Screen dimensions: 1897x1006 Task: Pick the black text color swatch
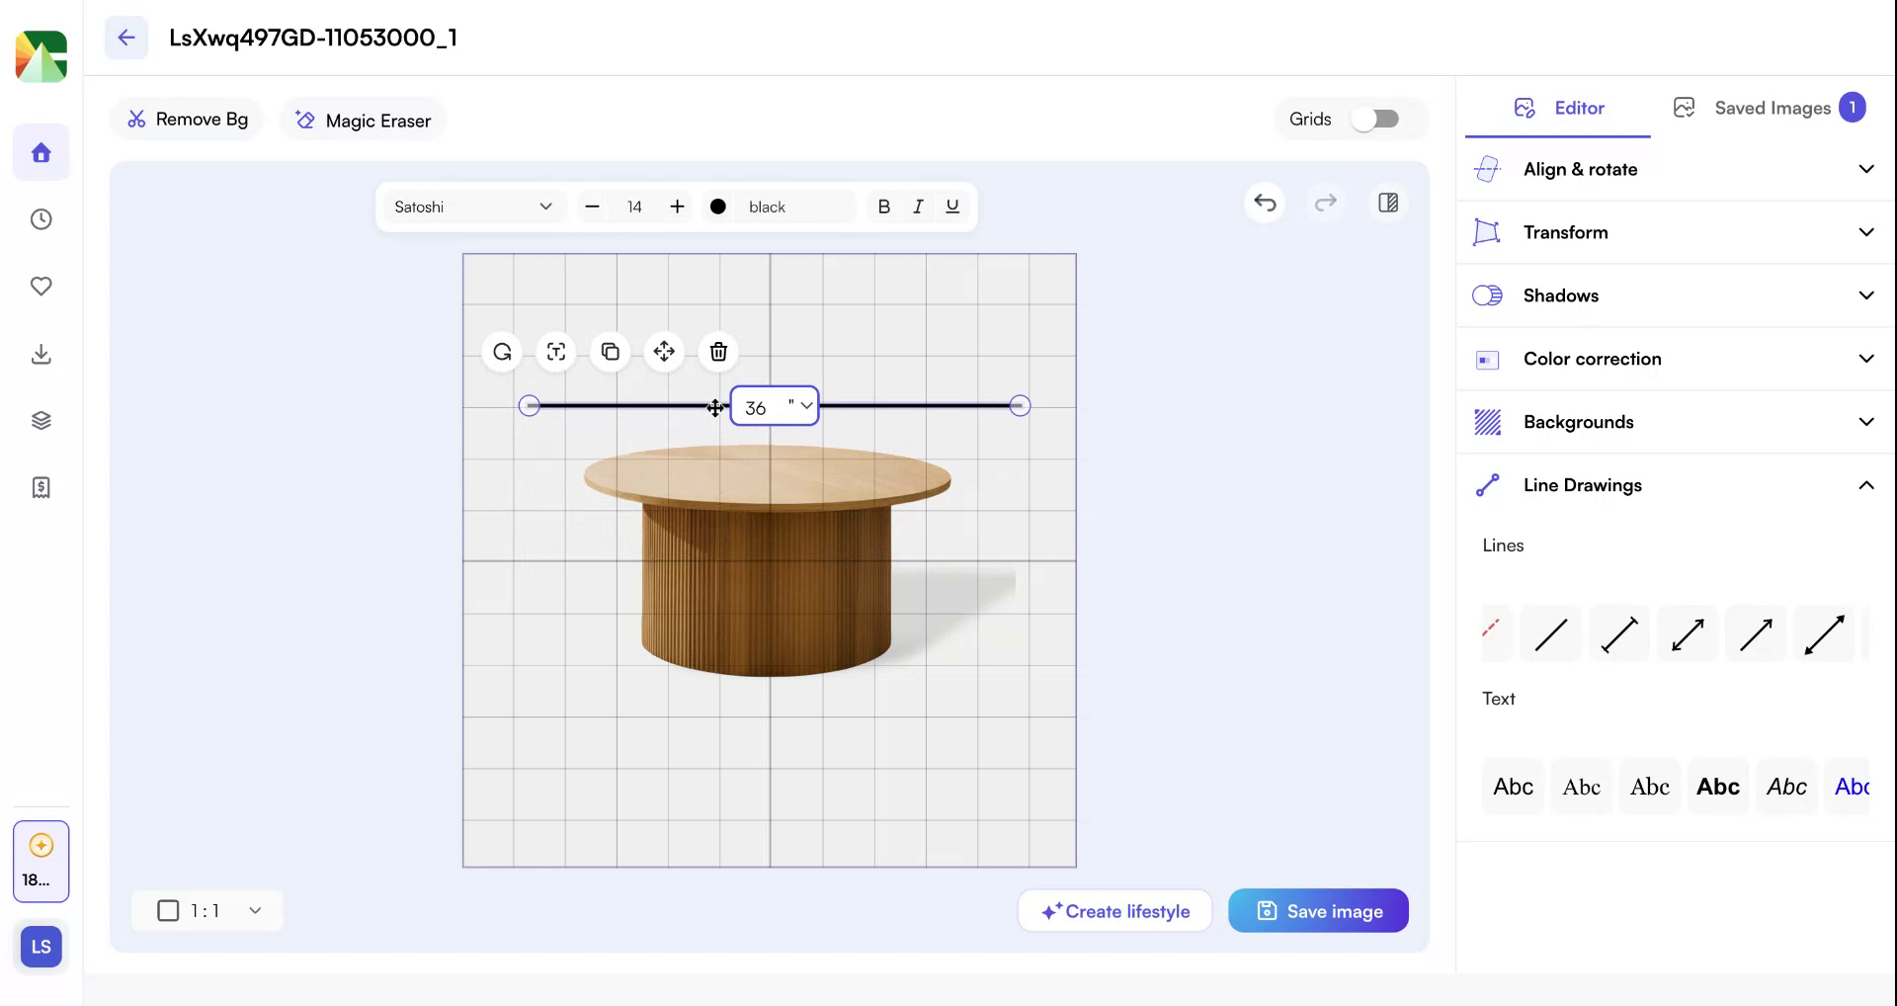pyautogui.click(x=718, y=207)
